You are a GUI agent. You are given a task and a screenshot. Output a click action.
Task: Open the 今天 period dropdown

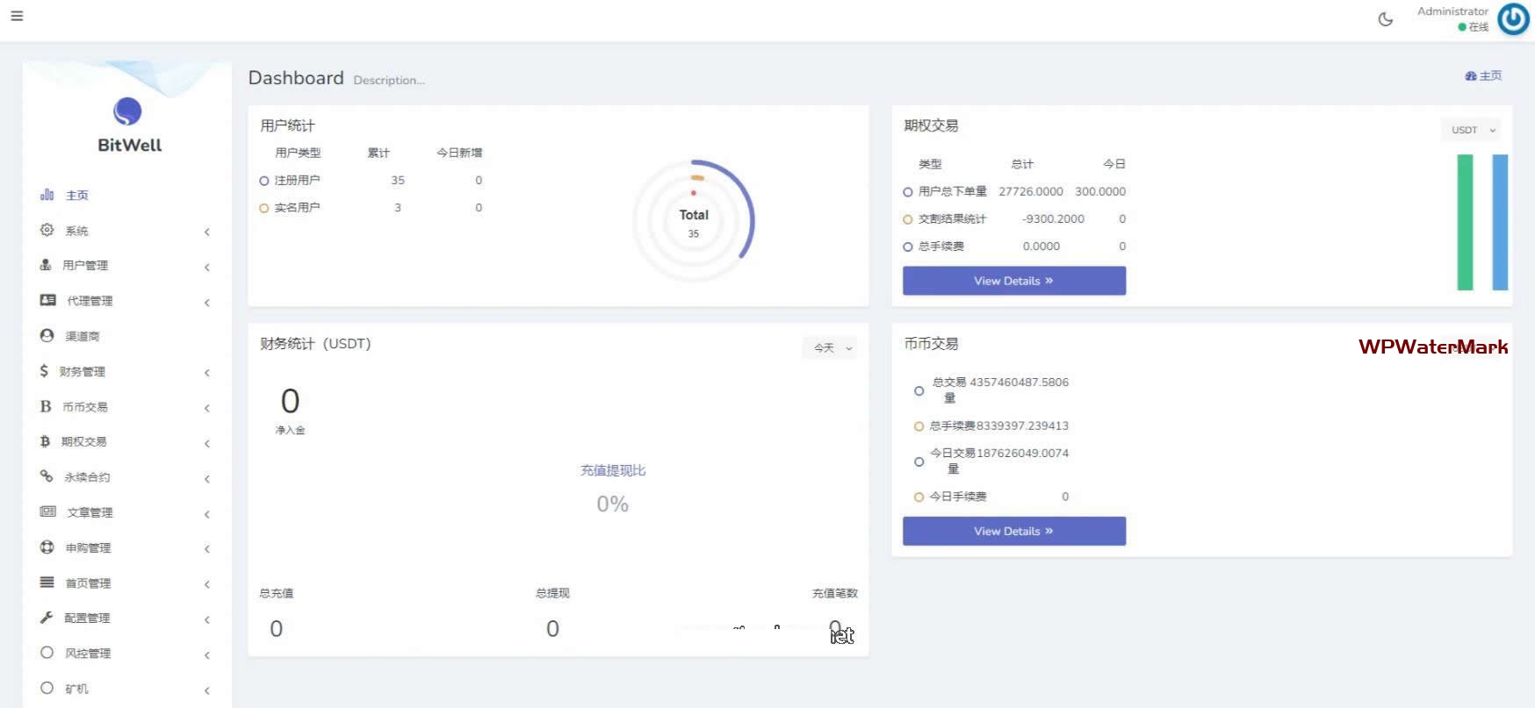click(832, 348)
